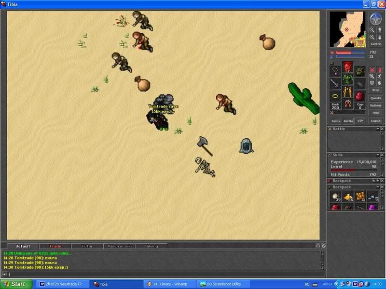Select the gold item stack of 86

[x=348, y=197]
